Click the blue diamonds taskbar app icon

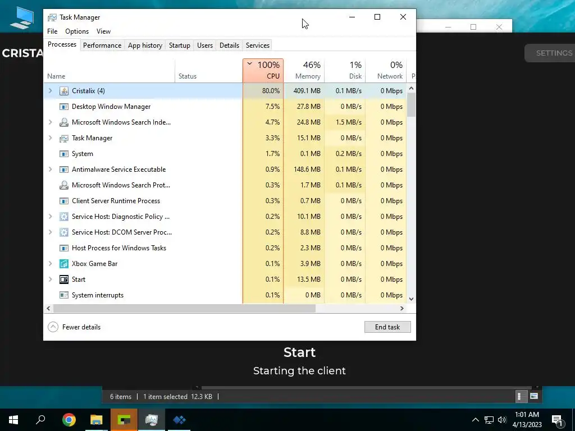pos(179,420)
